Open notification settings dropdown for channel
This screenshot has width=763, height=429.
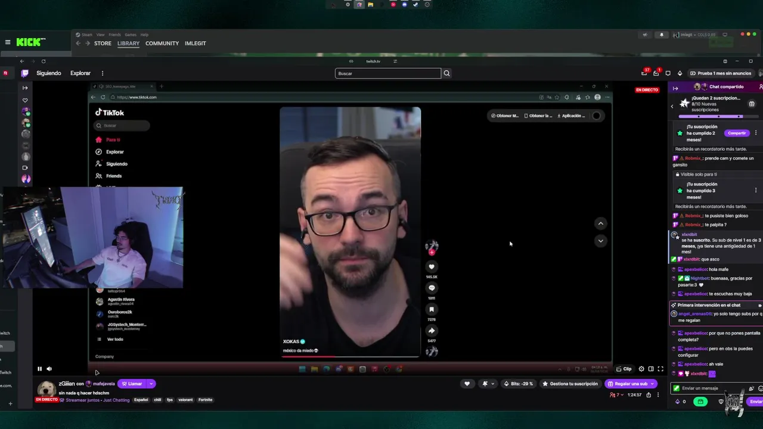[488, 384]
